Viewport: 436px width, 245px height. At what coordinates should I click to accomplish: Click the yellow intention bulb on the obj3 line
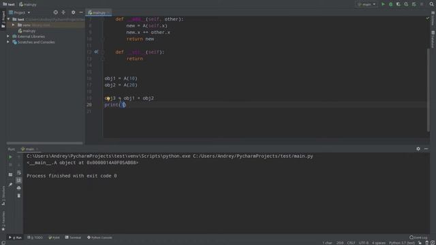coord(108,98)
